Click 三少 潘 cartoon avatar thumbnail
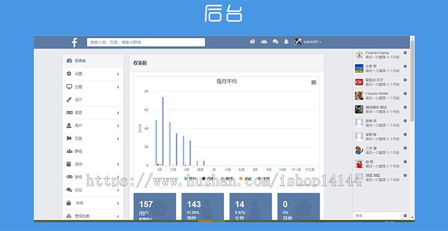This screenshot has height=231, width=448. 359,150
